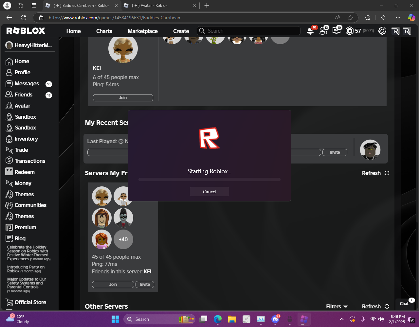Viewport: 419px width, 327px height.
Task: Click the +40 more players badge
Action: pos(123,239)
